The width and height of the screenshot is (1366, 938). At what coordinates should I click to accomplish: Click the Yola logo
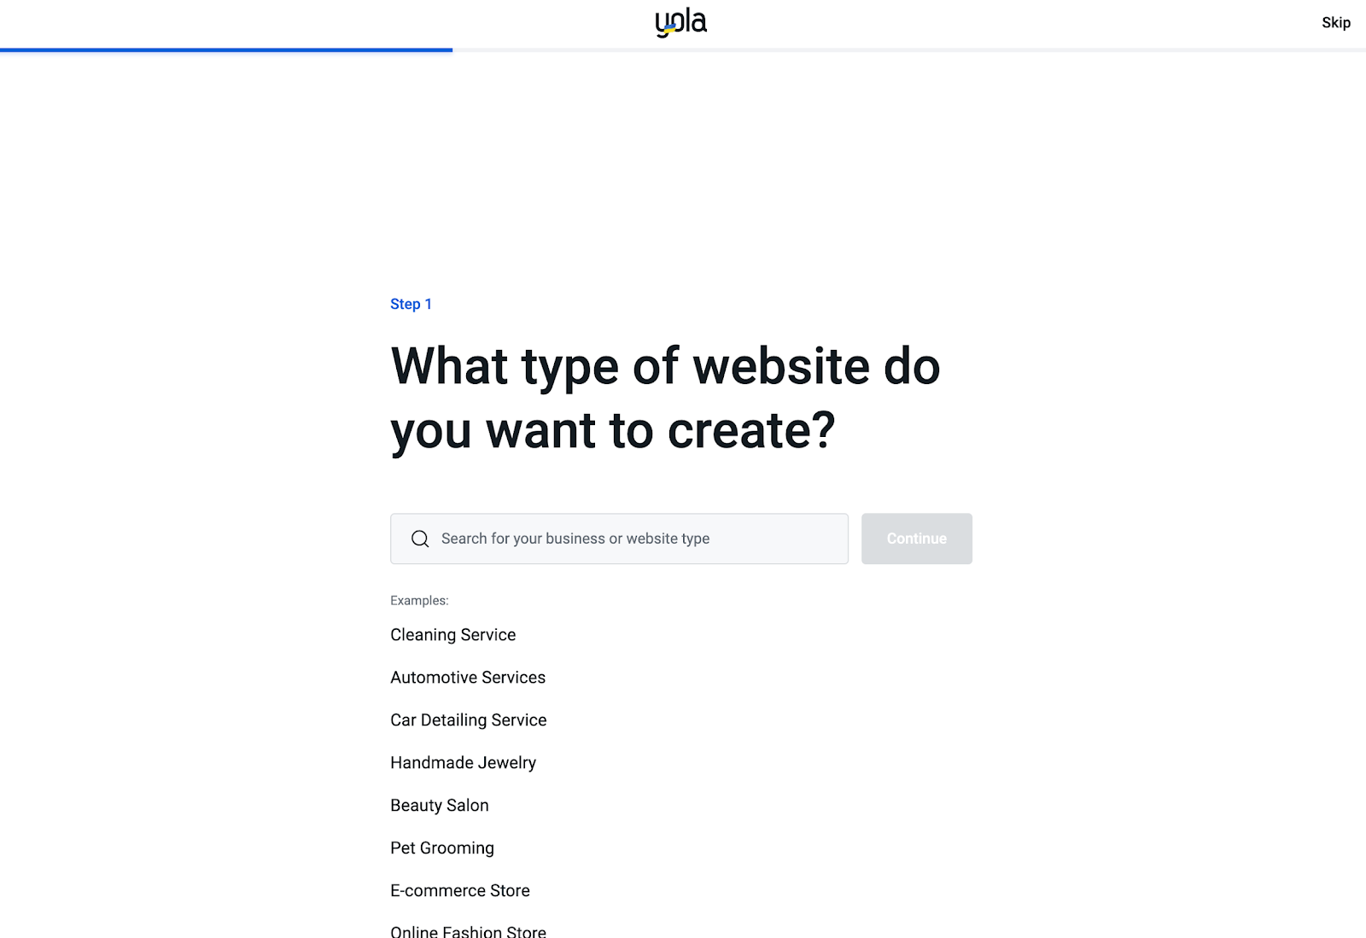[x=680, y=21]
